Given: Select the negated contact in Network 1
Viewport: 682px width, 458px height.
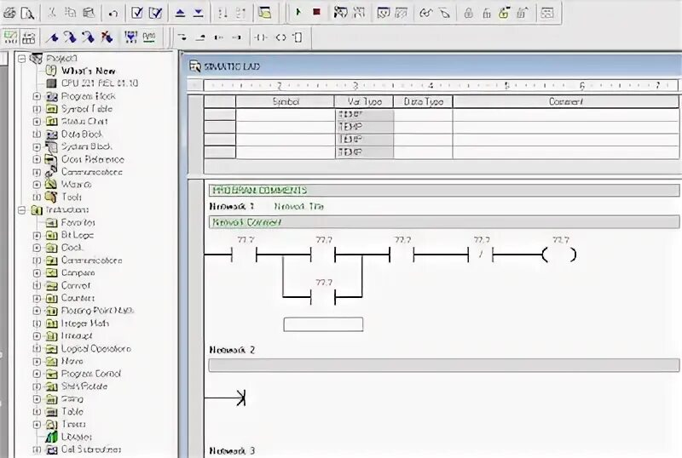Looking at the screenshot, I should click(481, 255).
